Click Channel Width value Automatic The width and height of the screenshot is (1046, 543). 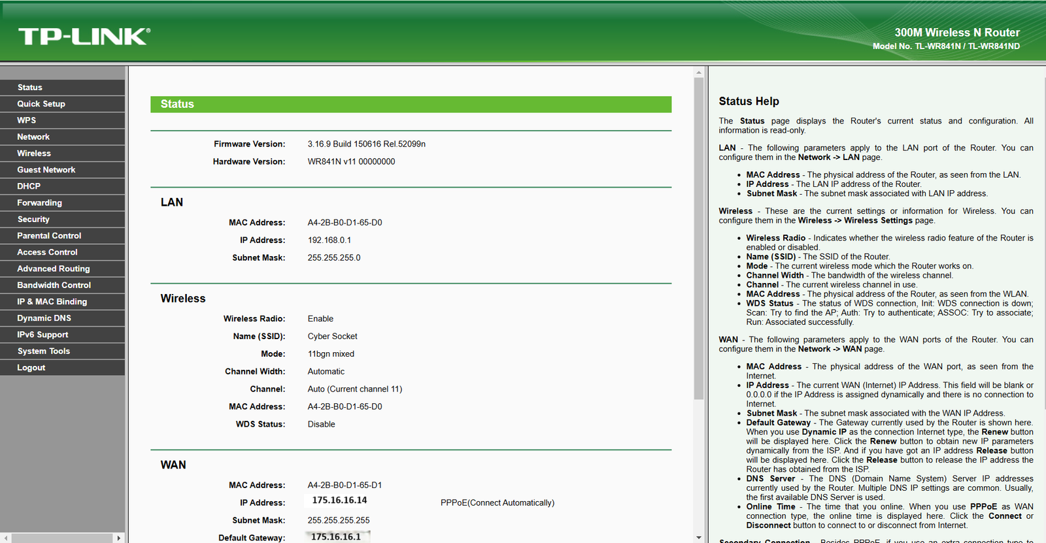(x=326, y=372)
